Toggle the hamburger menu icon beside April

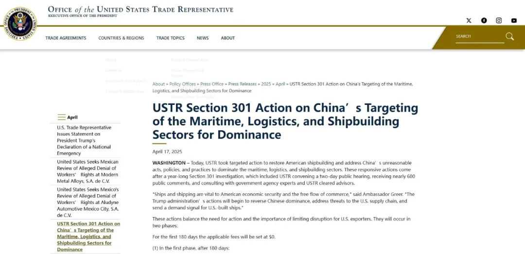[62, 117]
